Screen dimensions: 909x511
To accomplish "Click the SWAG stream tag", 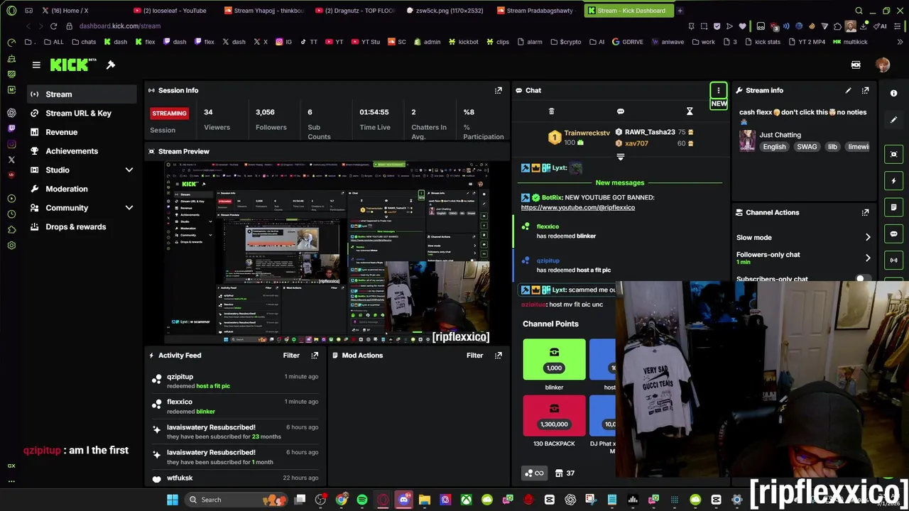I will click(807, 147).
